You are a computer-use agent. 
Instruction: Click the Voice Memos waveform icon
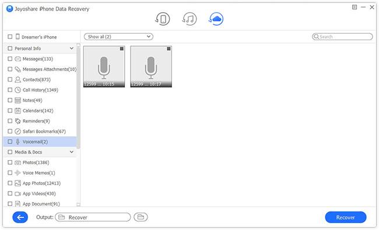[17, 173]
